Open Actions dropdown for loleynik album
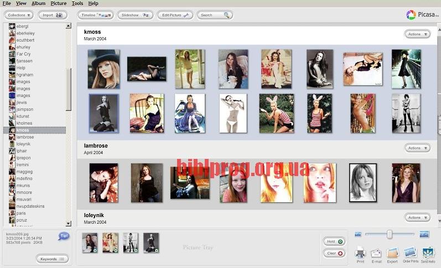This screenshot has height=268, width=441. tap(417, 218)
